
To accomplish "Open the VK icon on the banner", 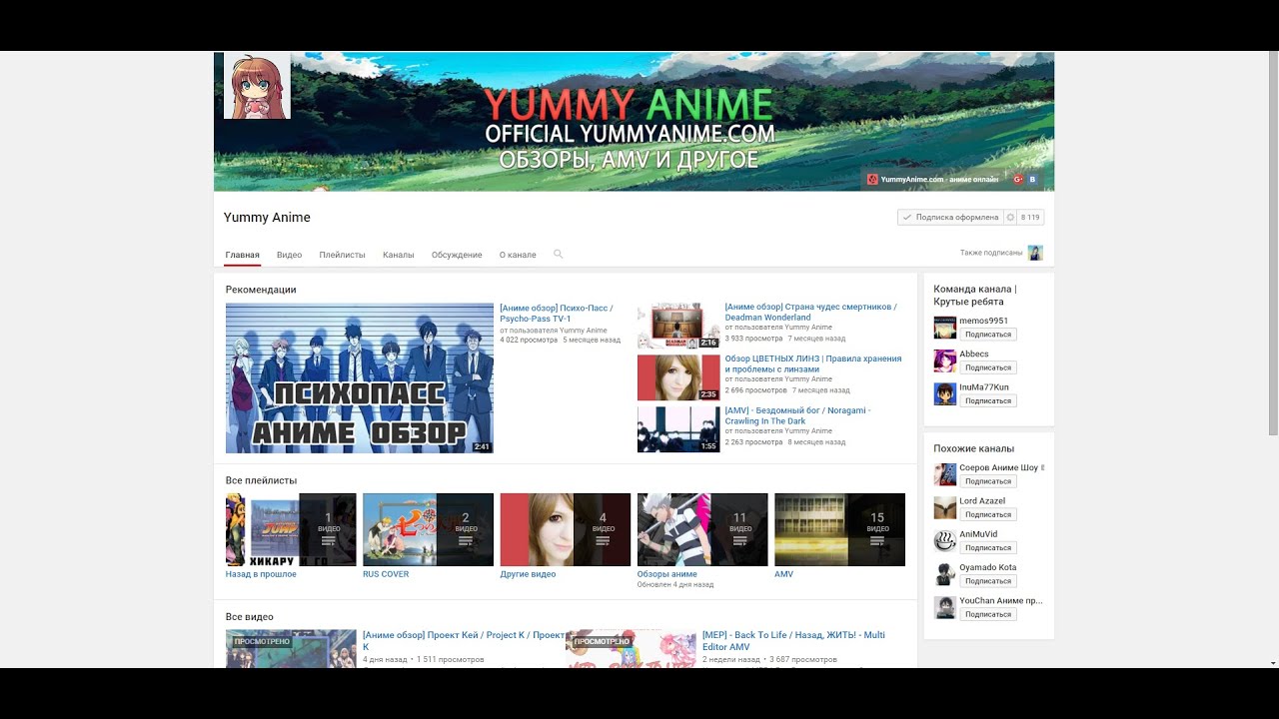I will [1033, 180].
